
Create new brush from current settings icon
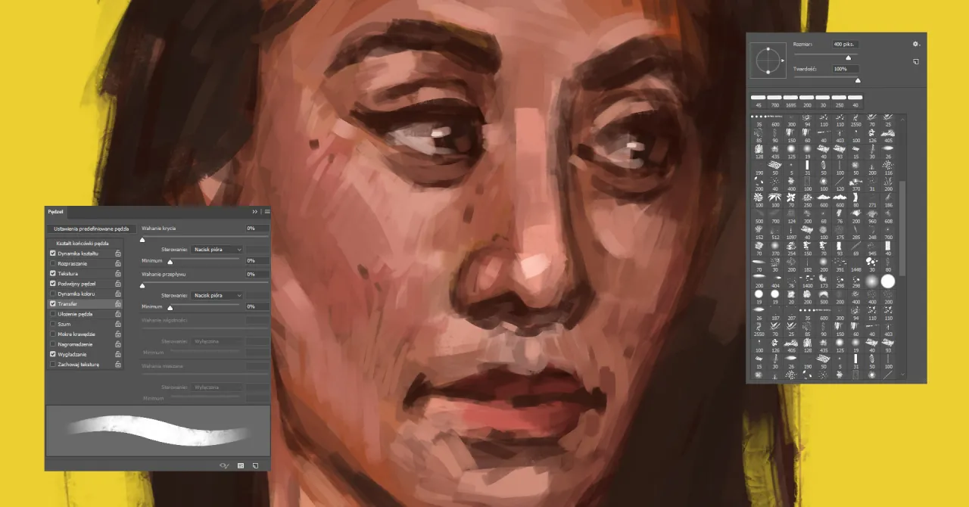coord(915,61)
